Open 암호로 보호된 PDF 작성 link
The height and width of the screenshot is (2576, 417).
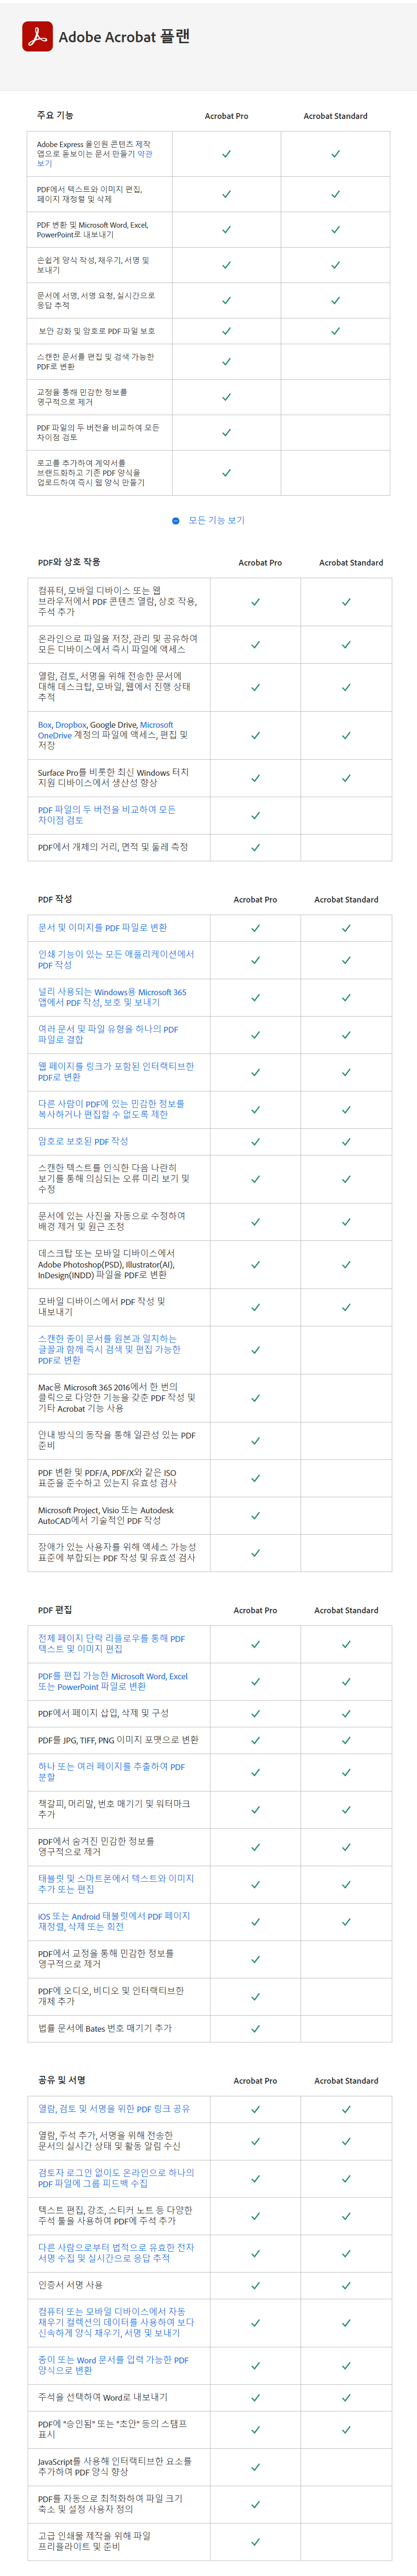click(83, 1141)
